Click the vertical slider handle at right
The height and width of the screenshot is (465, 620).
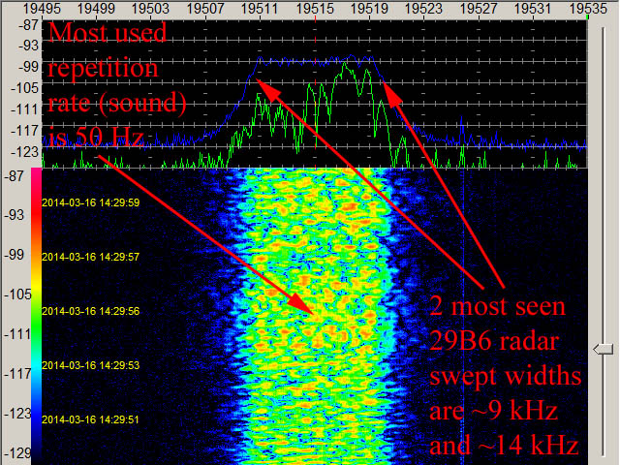[604, 349]
